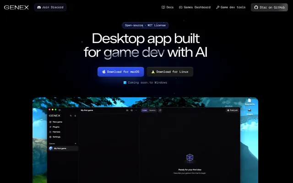Viewport: 293px width, 183px height.
Task: Open the Games Dashboard link
Action: pyautogui.click(x=195, y=7)
